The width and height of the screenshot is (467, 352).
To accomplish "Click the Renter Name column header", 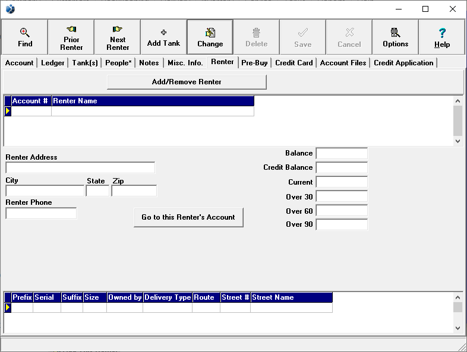I will [x=153, y=101].
